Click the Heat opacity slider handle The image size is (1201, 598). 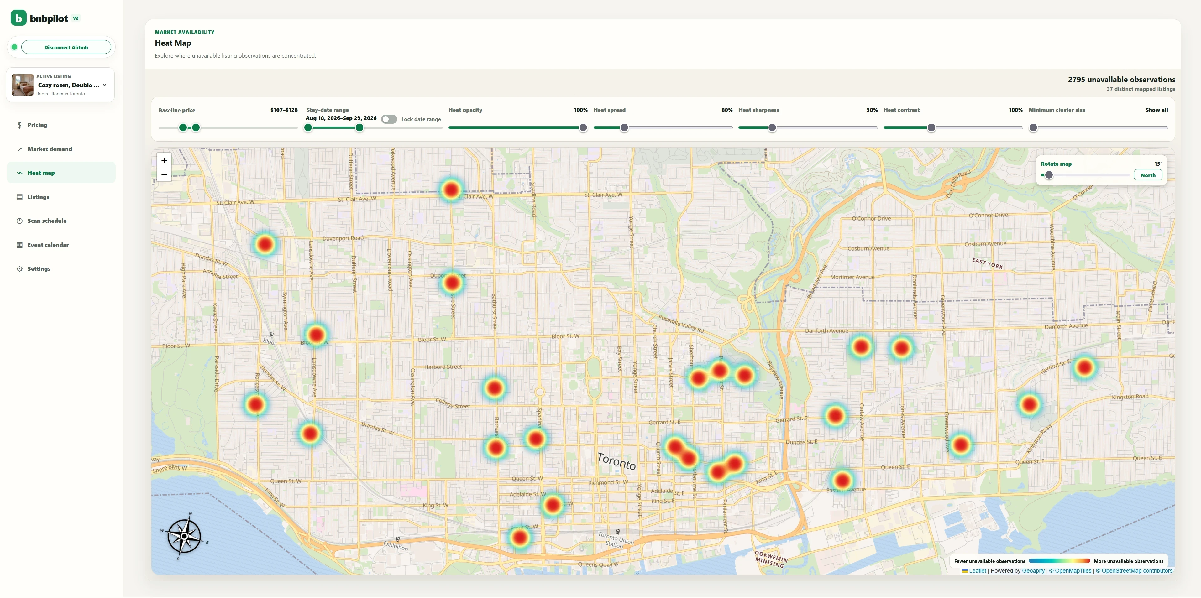tap(583, 128)
